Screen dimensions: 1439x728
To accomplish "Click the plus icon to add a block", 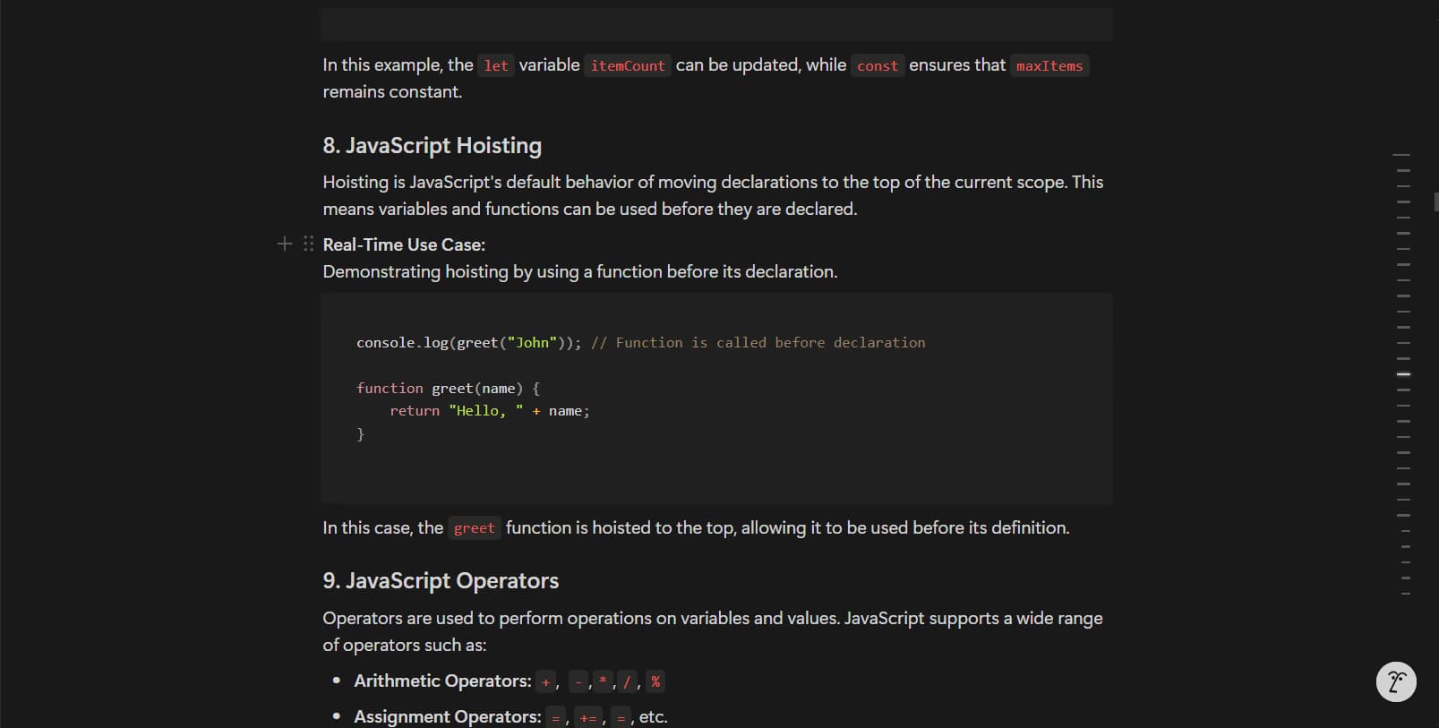I will click(285, 244).
